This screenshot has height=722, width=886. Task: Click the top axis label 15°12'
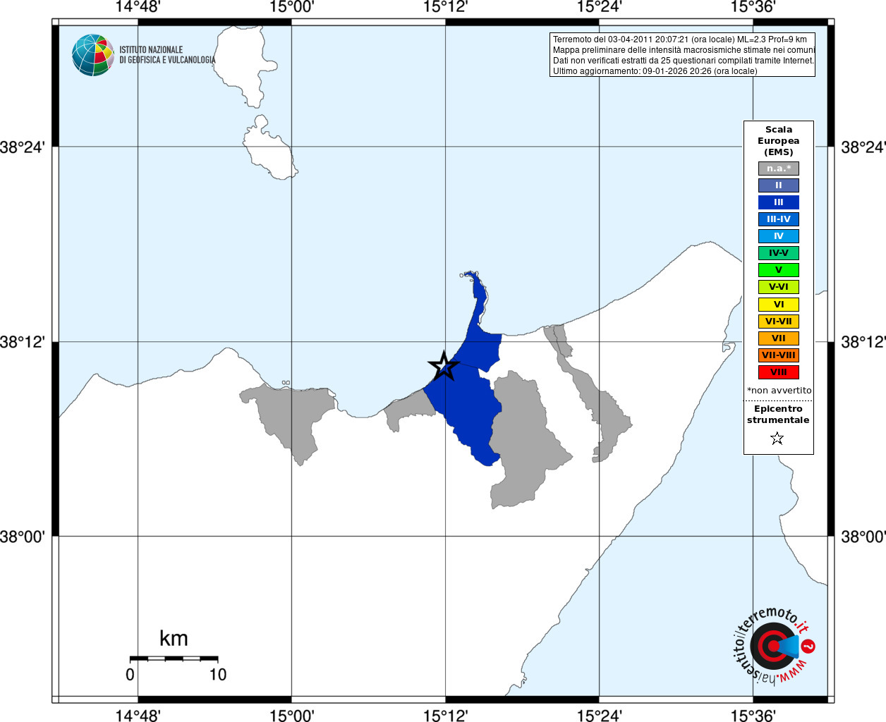pos(445,7)
